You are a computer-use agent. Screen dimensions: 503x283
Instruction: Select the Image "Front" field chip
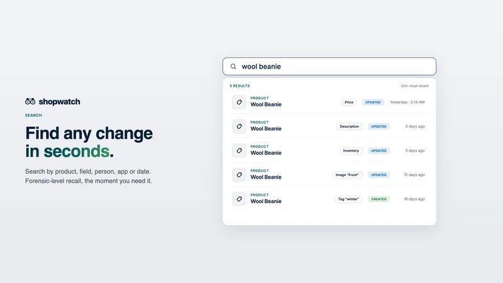click(347, 175)
